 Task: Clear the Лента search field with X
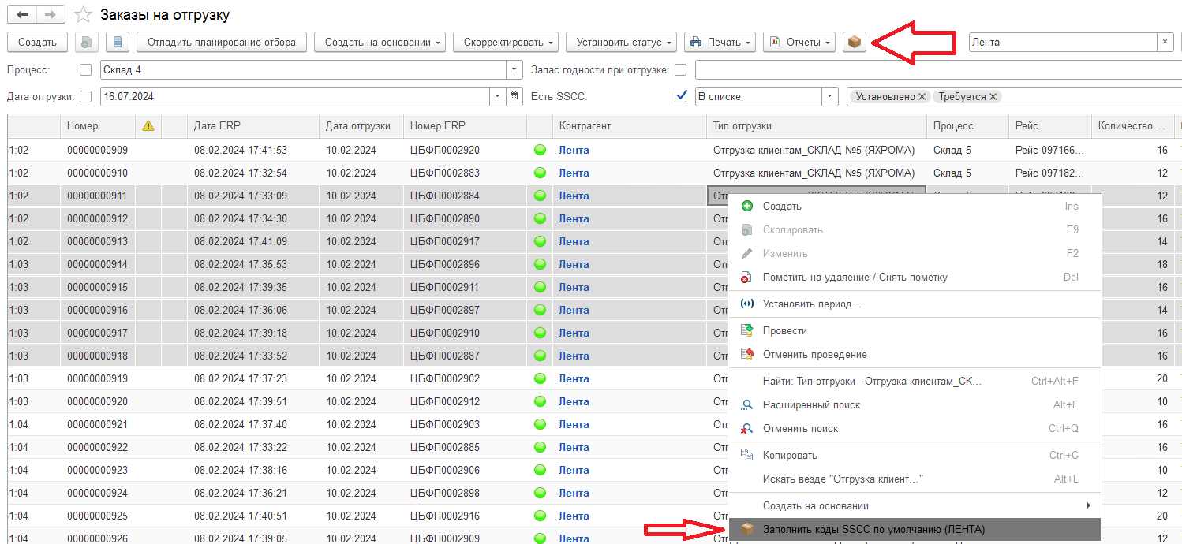(1165, 42)
